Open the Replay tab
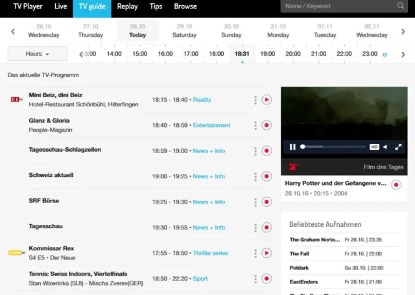The width and height of the screenshot is (415, 295). (x=127, y=6)
